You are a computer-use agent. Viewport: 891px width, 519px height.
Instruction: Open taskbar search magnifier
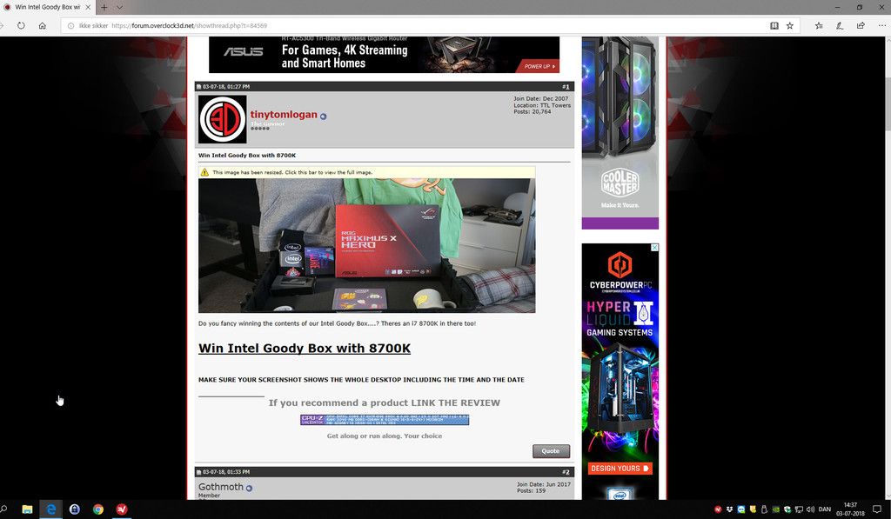coord(3,509)
